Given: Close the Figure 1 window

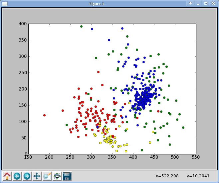Looking at the screenshot, I should 213,3.
